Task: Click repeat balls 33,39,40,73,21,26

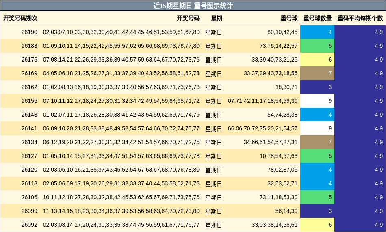Action: tap(275, 60)
